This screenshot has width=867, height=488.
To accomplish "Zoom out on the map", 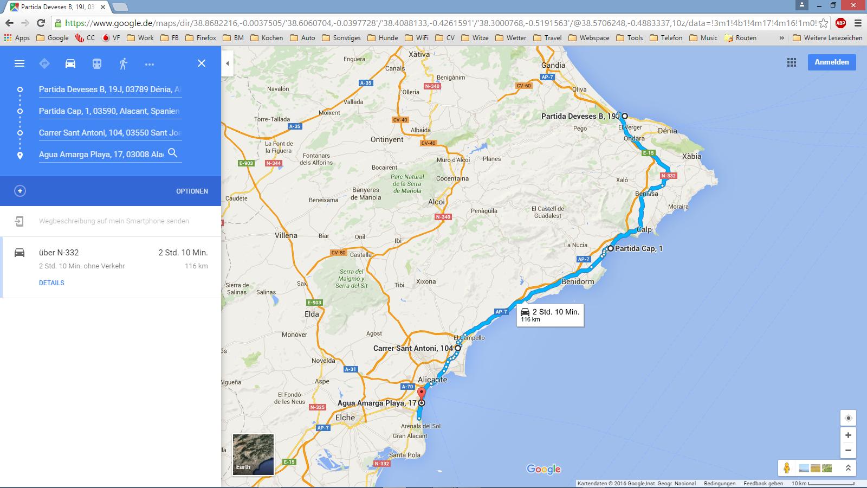I will point(849,451).
